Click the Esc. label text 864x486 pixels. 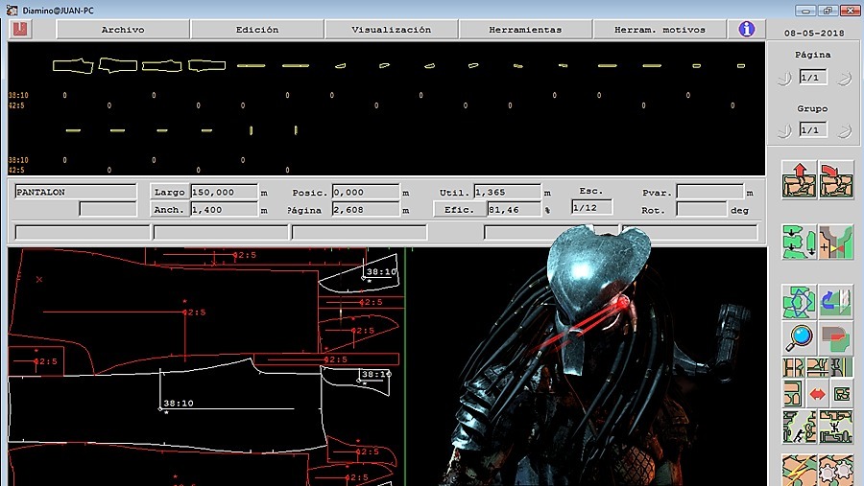tap(591, 191)
